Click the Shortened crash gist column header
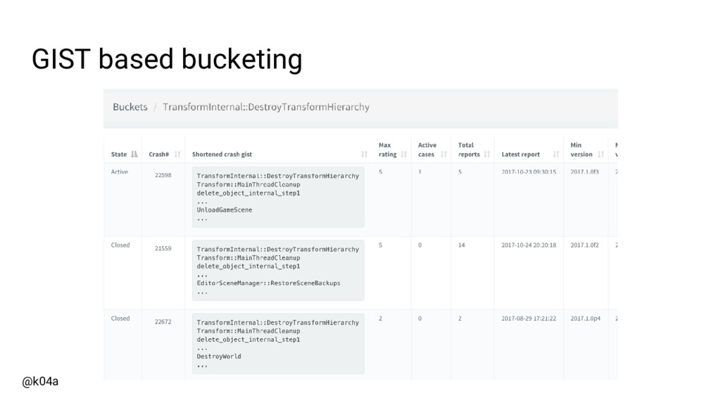721x405 pixels. (222, 154)
